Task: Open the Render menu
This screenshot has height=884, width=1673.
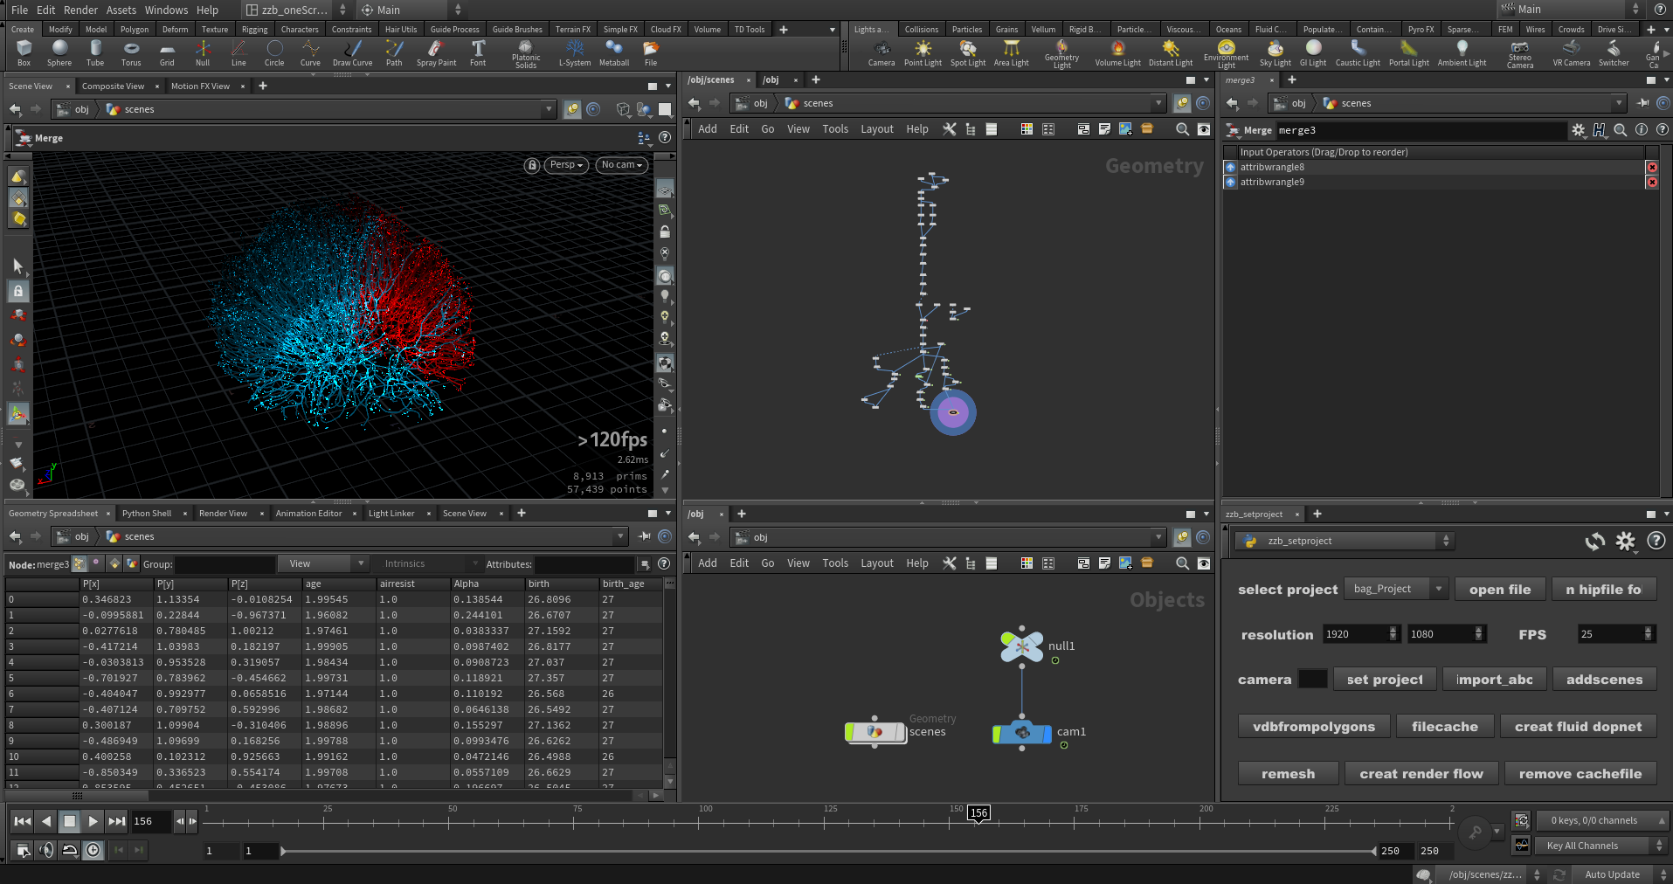Action: click(x=80, y=10)
